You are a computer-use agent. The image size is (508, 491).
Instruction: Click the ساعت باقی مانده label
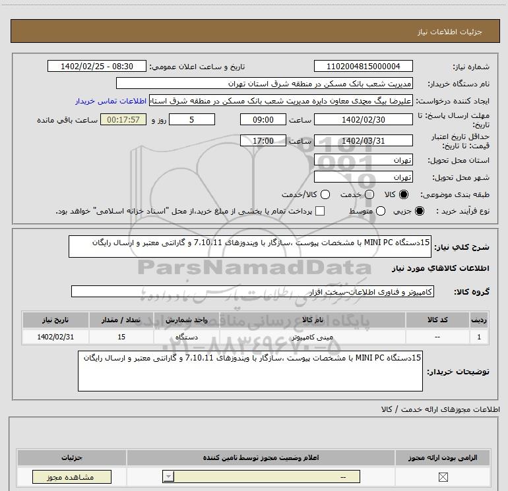tap(67, 120)
